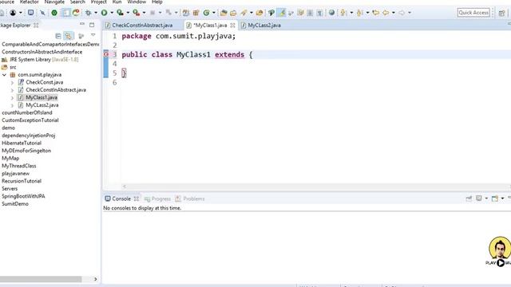Open the Window menu
This screenshot has height=287, width=511.
click(137, 2)
